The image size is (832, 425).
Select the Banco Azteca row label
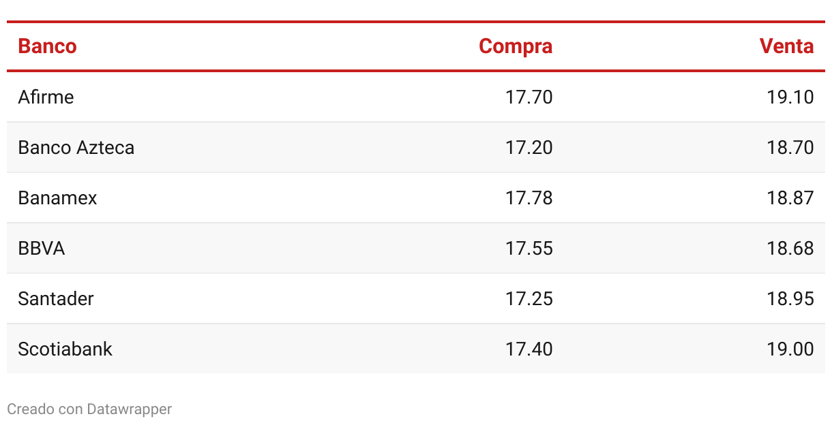[76, 148]
